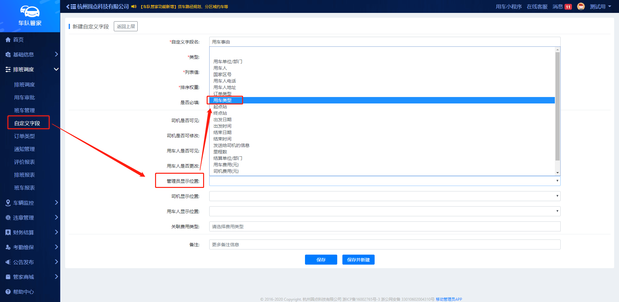Click the speaker announcement icon in header

click(x=134, y=6)
